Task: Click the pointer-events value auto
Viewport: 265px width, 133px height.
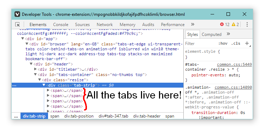Action: (234, 75)
